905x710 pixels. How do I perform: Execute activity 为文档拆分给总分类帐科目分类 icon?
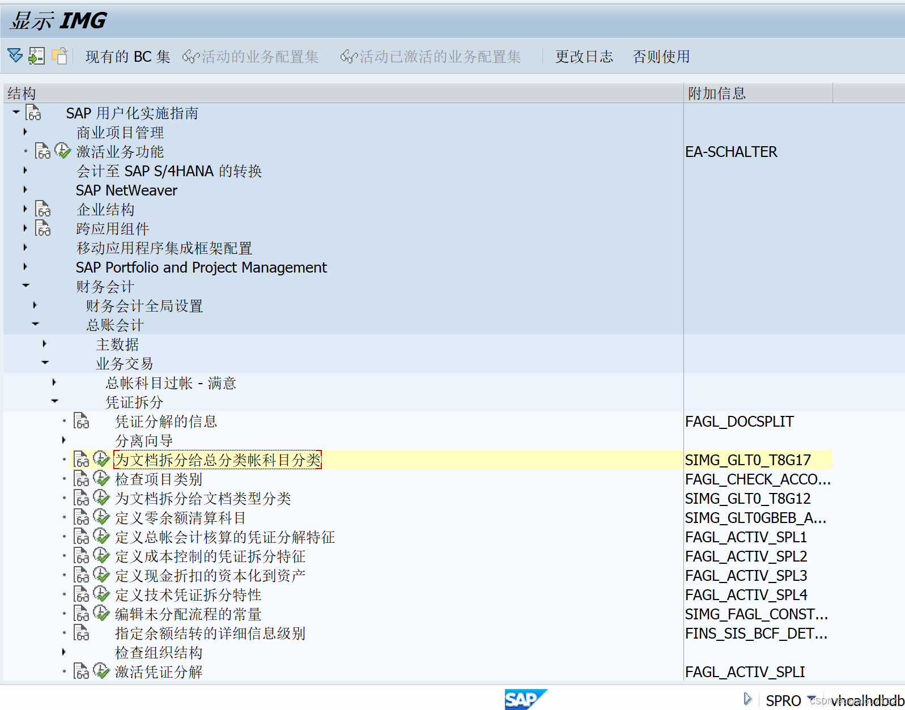click(x=101, y=460)
